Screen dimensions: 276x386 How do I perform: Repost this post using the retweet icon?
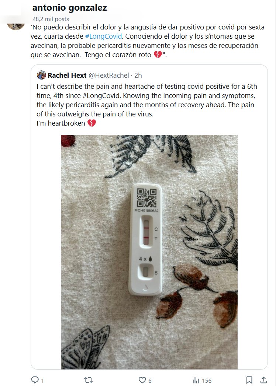(x=89, y=380)
